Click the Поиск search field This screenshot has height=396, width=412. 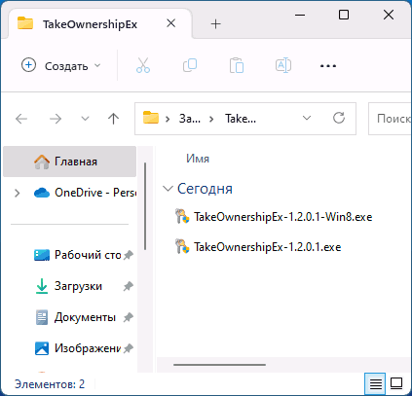click(x=390, y=119)
